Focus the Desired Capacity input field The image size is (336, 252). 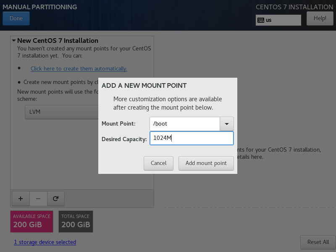pos(192,138)
